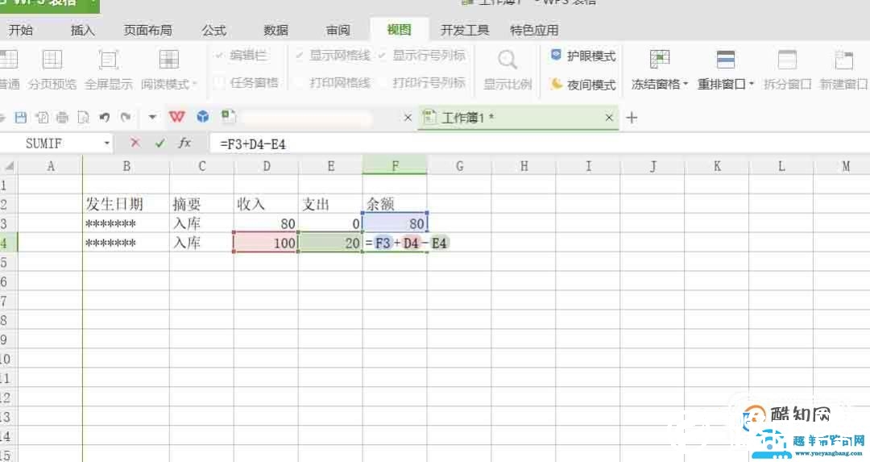870x462 pixels.
Task: Click New Window (新建窗口)
Action: tap(844, 69)
